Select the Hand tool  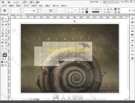pos(3,49)
